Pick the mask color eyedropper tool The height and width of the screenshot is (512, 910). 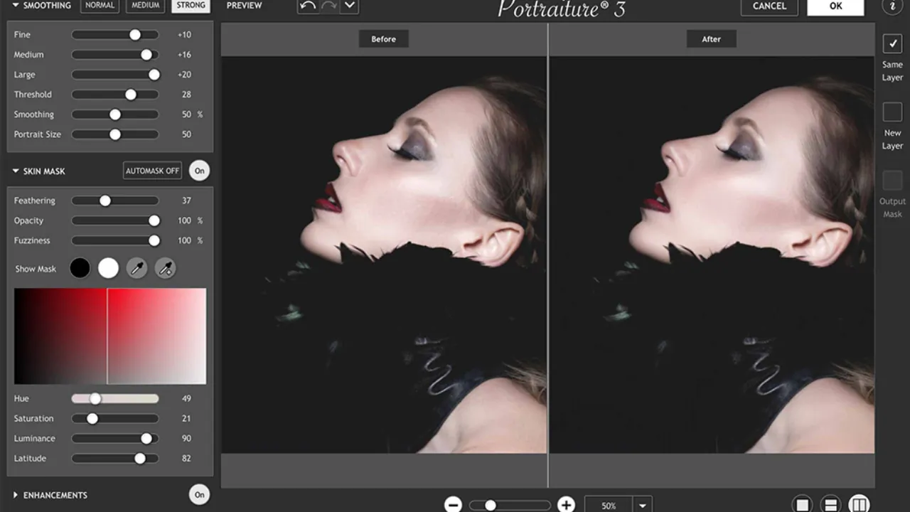pyautogui.click(x=136, y=268)
